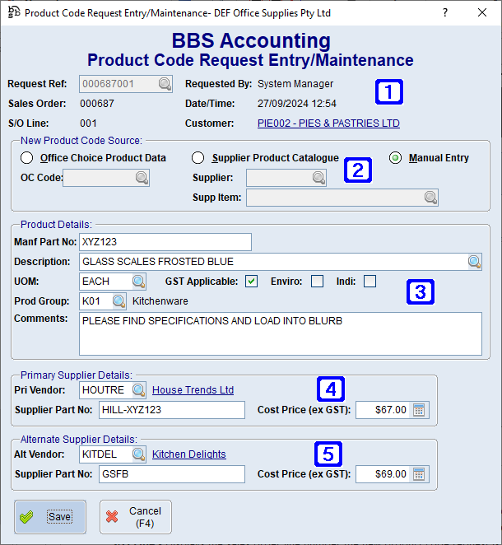Viewport: 502px width, 545px height.
Task: Click the BBS application icon in title bar
Action: point(14,12)
